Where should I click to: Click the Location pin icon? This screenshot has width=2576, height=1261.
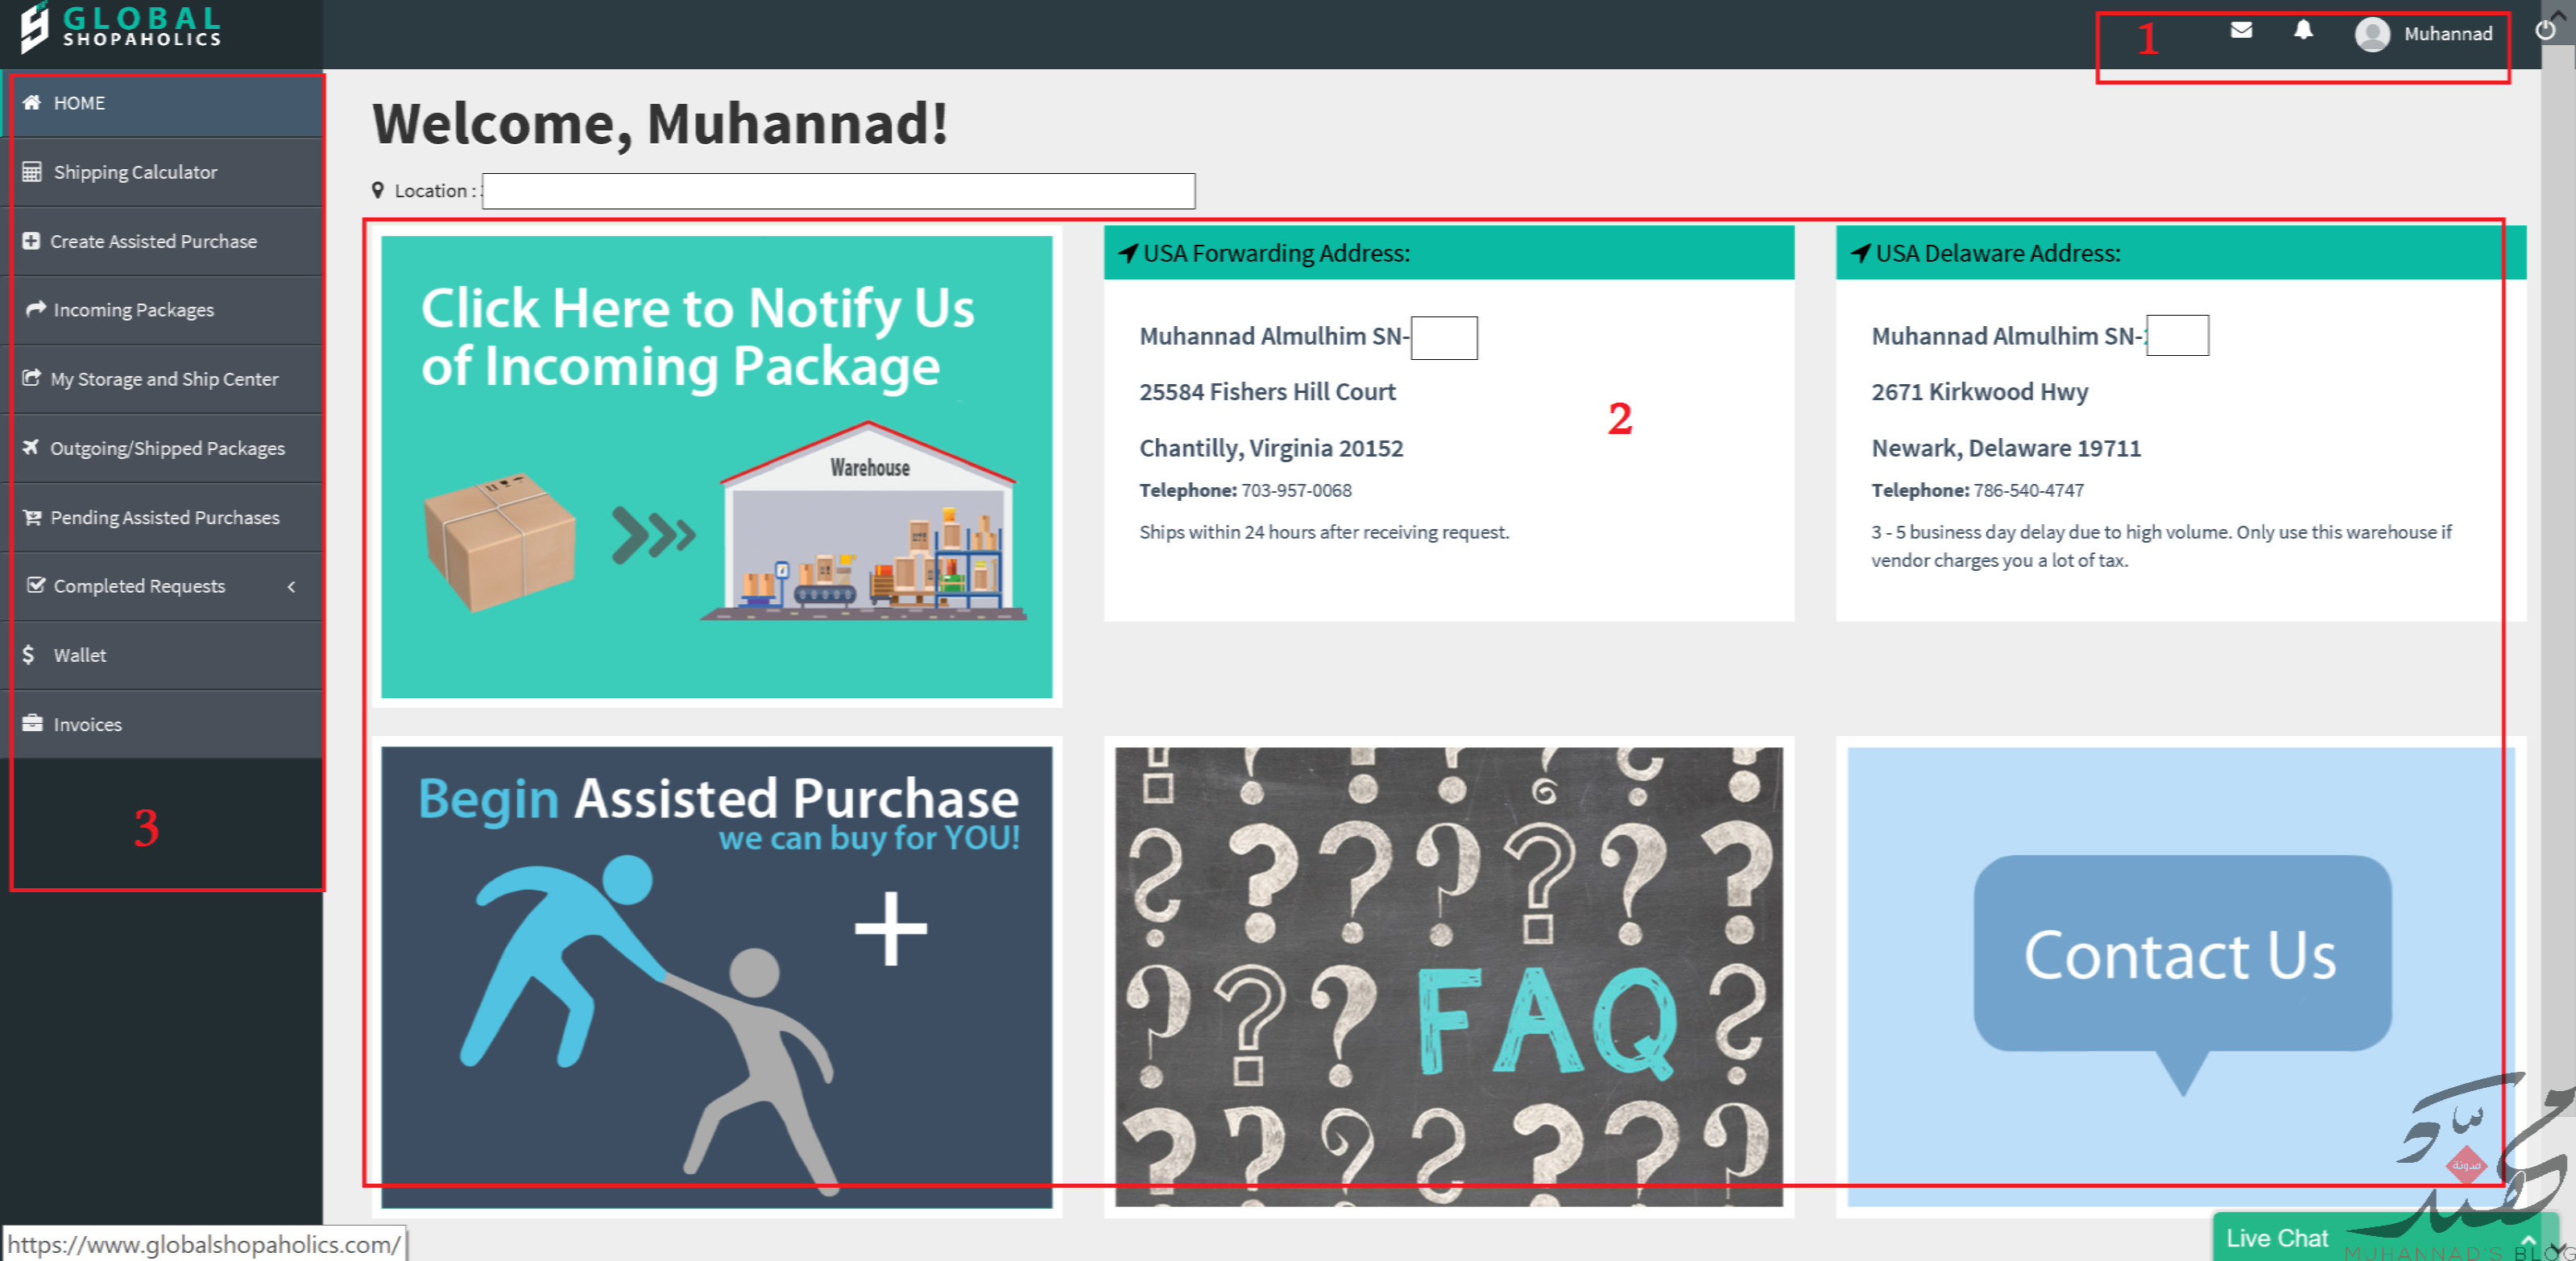378,190
